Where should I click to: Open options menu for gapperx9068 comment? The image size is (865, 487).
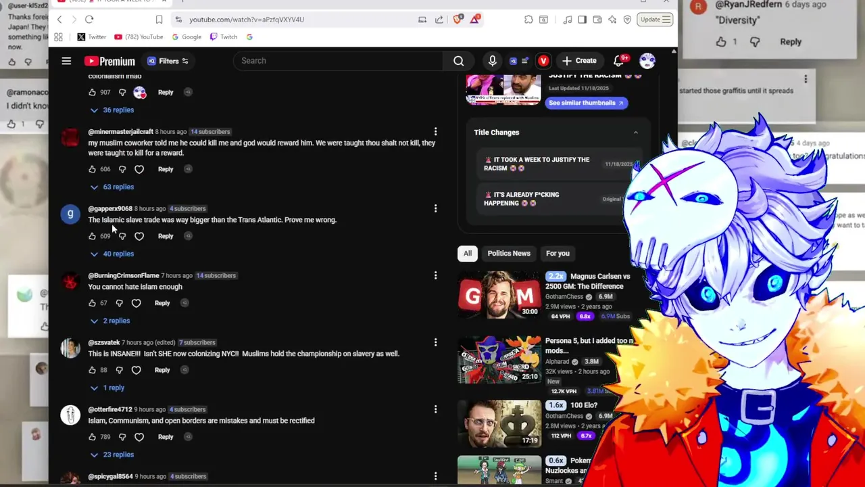[x=436, y=208]
